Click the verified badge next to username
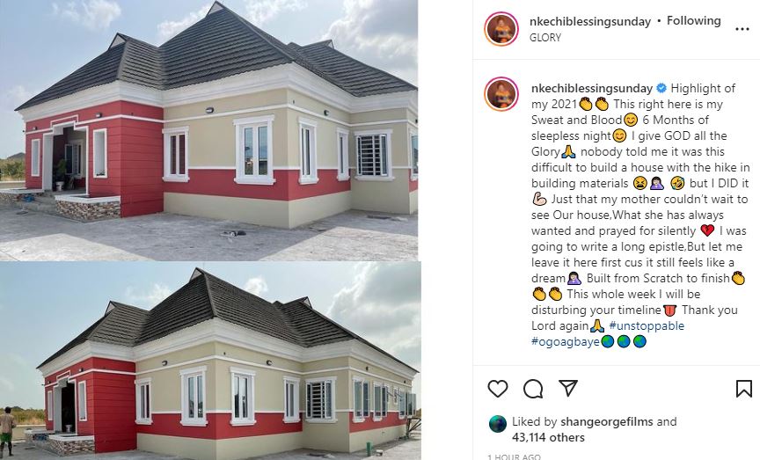760x460 pixels. point(661,88)
